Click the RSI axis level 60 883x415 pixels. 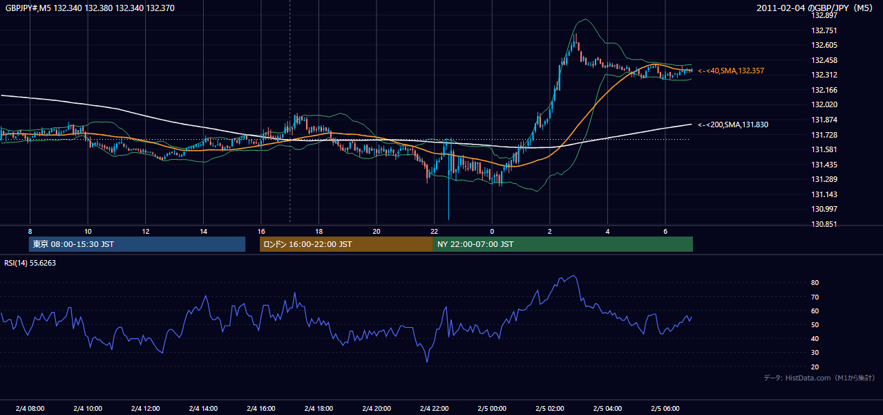pyautogui.click(x=815, y=311)
